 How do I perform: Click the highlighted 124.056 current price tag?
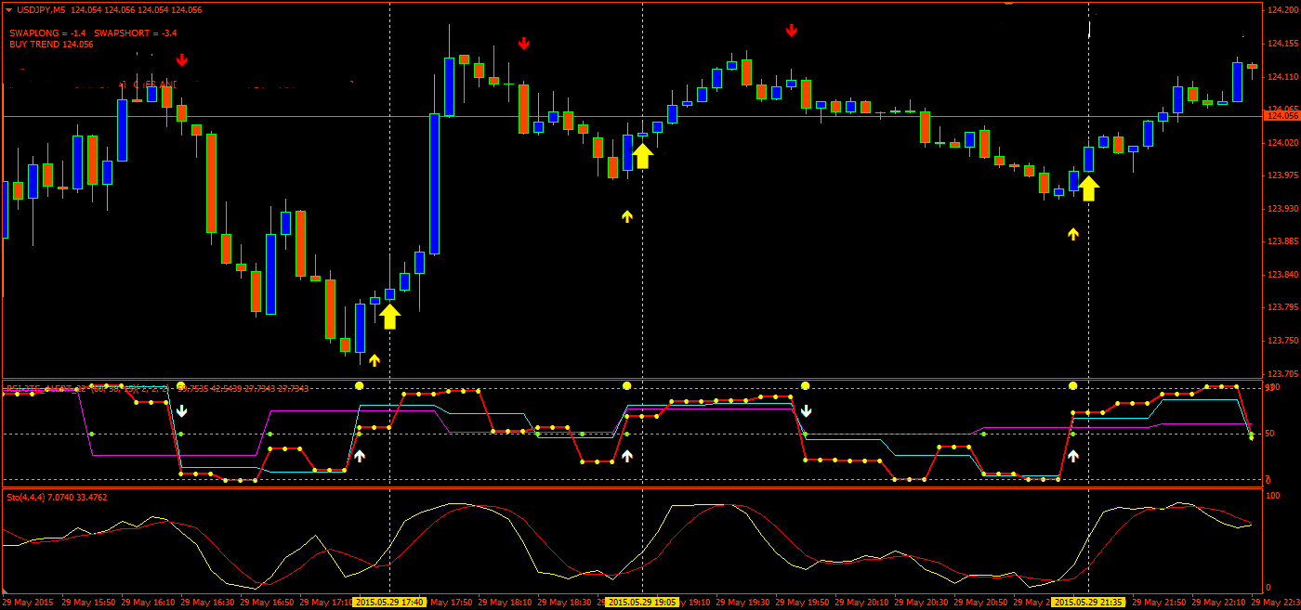(1281, 115)
